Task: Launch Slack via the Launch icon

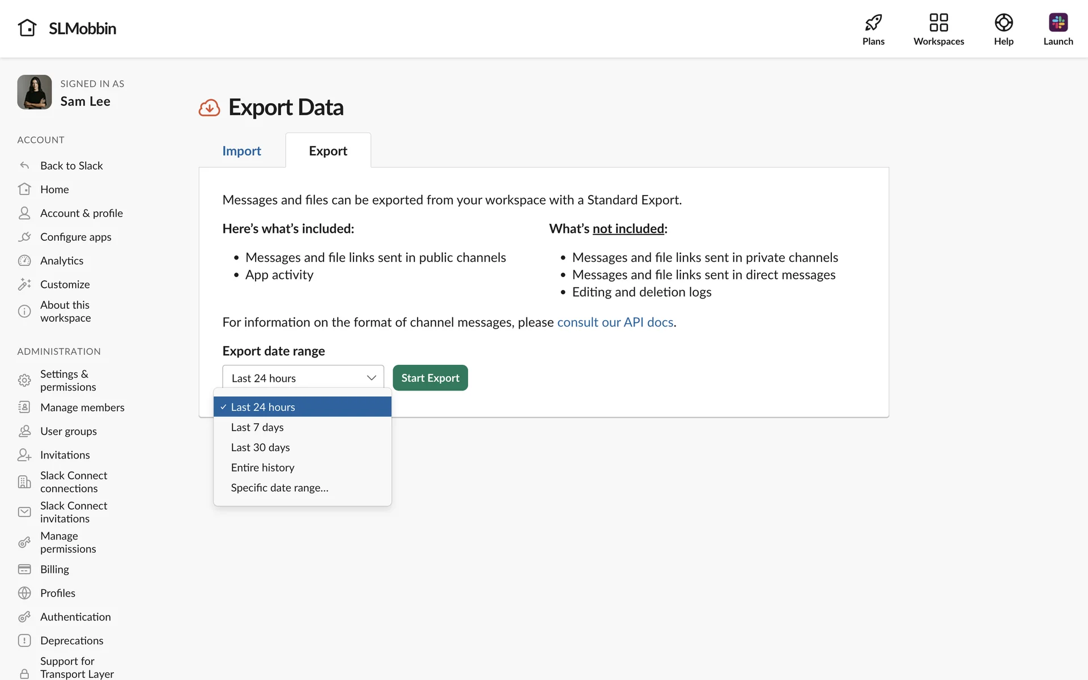Action: 1057,23
